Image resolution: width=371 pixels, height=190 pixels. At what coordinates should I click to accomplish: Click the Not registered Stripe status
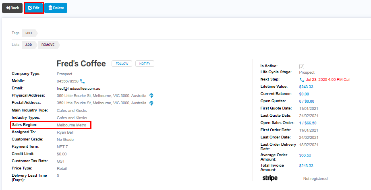pos(315,179)
